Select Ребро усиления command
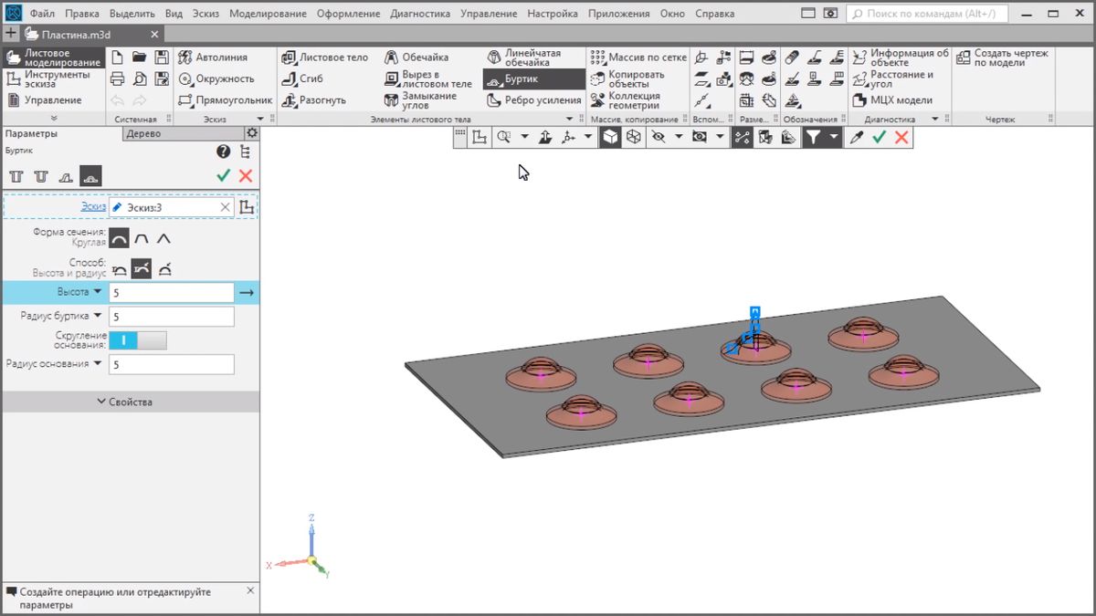The width and height of the screenshot is (1096, 616). 533,100
